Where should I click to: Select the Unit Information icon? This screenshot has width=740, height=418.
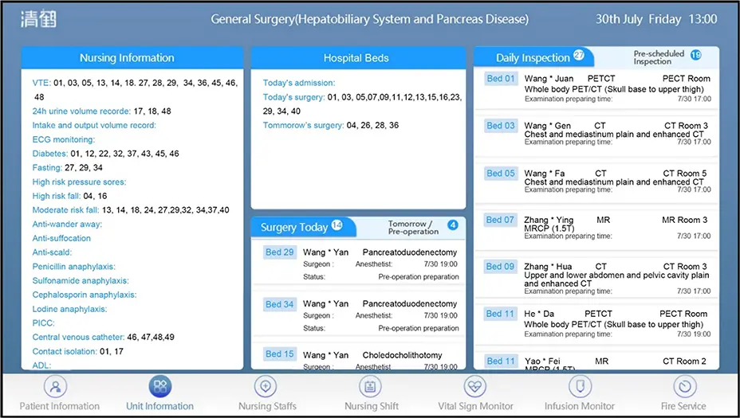(x=159, y=388)
